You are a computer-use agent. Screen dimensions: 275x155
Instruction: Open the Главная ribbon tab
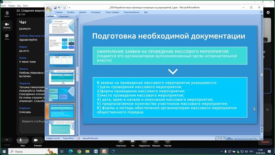tap(59, 12)
